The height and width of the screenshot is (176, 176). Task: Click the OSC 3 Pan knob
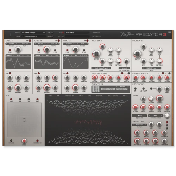point(84,88)
